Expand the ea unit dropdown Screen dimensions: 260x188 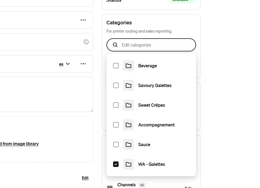tap(68, 64)
